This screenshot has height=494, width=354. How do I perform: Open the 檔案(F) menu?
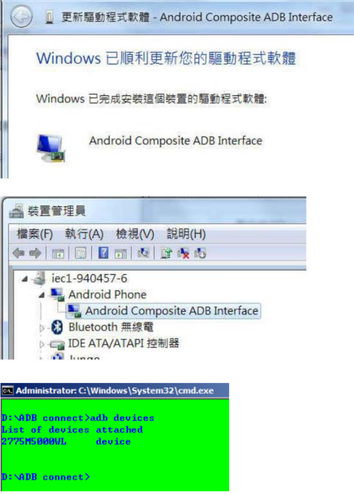35,234
